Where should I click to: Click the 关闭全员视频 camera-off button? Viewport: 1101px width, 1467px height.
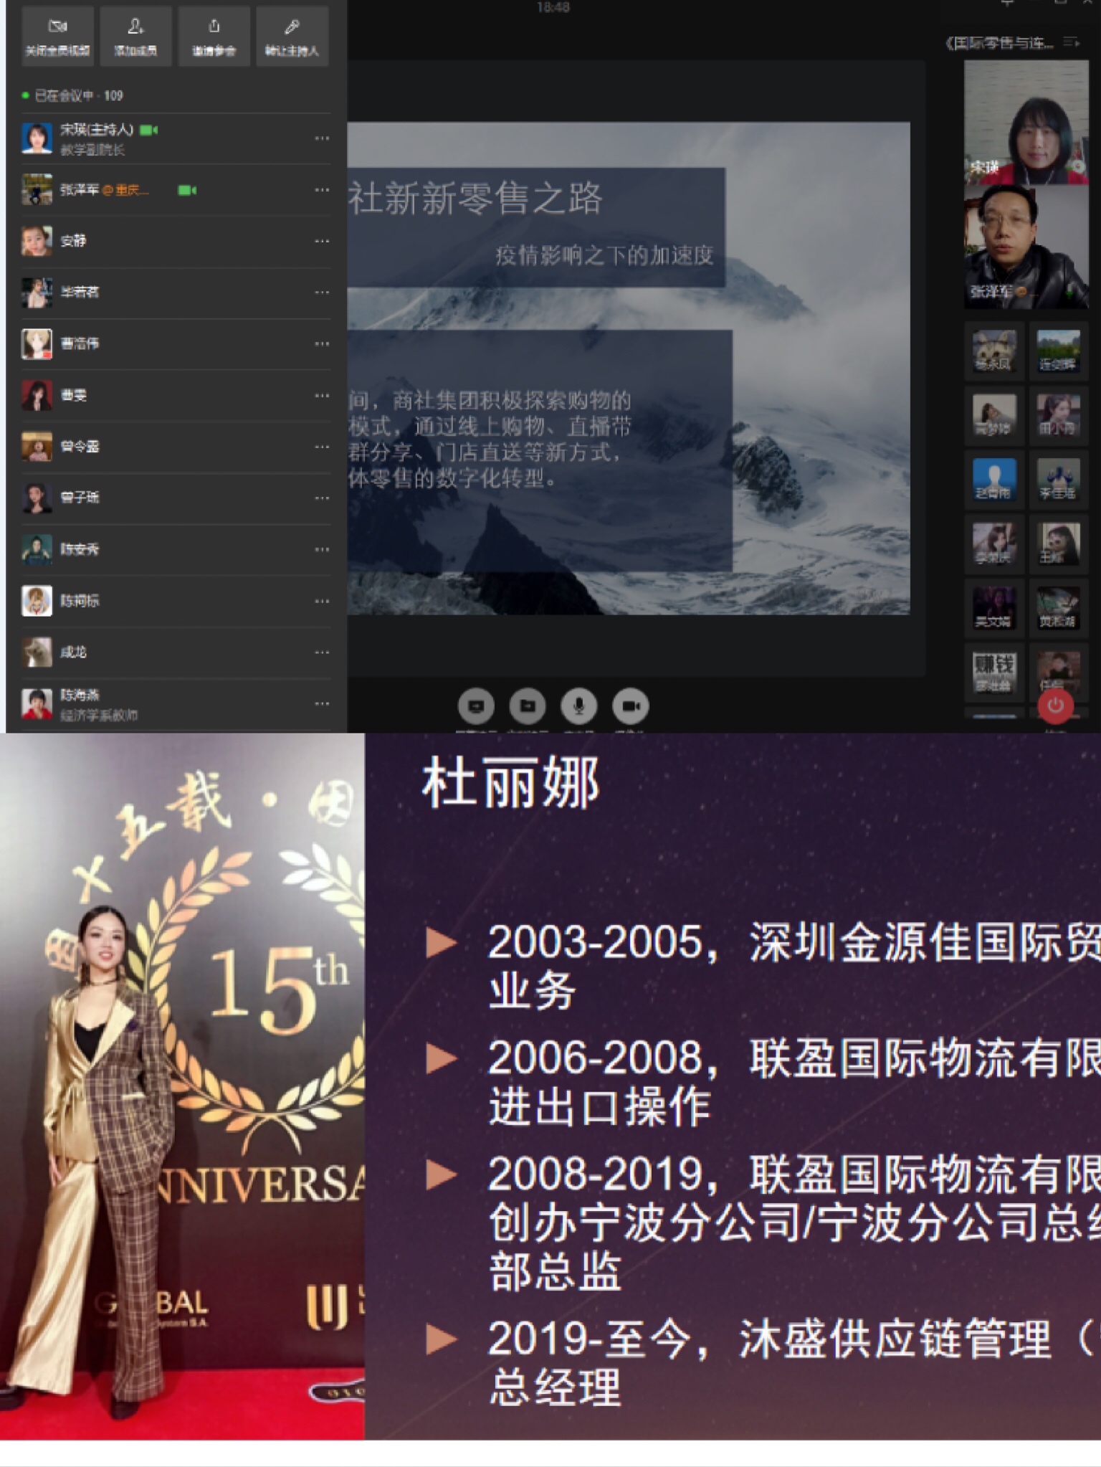57,36
